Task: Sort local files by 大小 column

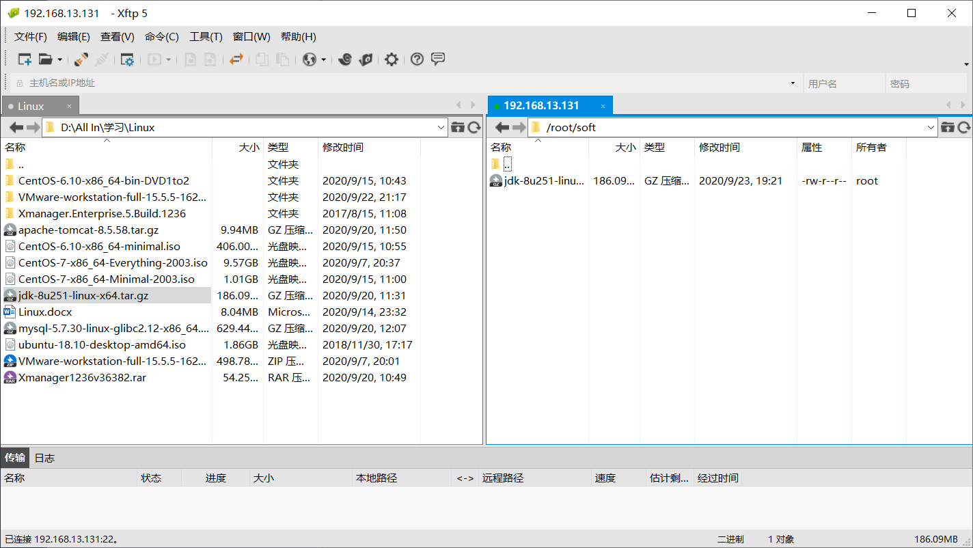Action: (238, 148)
